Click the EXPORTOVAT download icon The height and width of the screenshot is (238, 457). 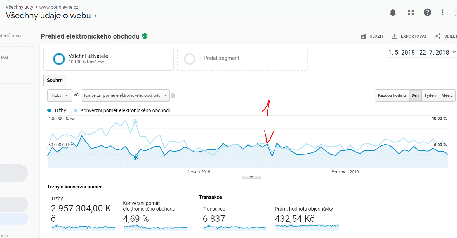(394, 36)
